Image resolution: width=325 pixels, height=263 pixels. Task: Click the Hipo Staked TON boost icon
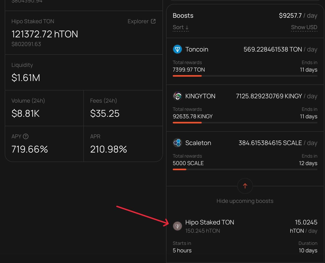click(x=177, y=226)
